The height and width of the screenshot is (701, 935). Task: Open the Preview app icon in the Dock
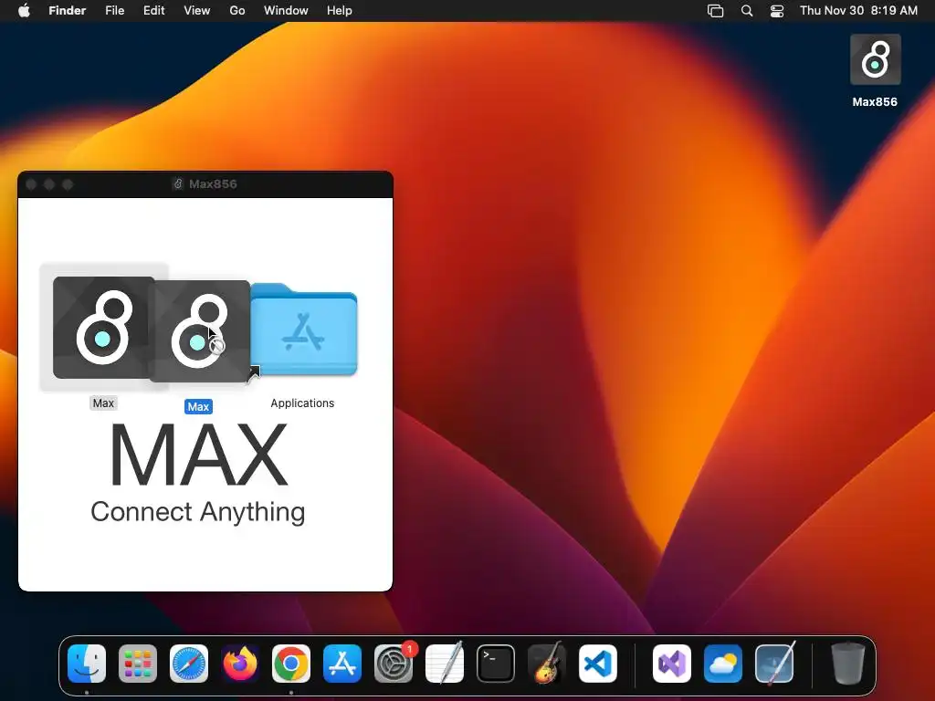774,663
